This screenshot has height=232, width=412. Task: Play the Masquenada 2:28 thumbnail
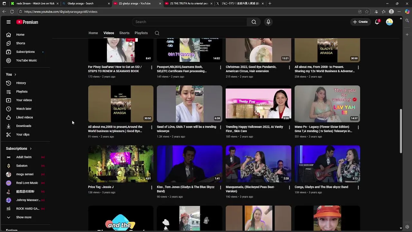coord(258,164)
